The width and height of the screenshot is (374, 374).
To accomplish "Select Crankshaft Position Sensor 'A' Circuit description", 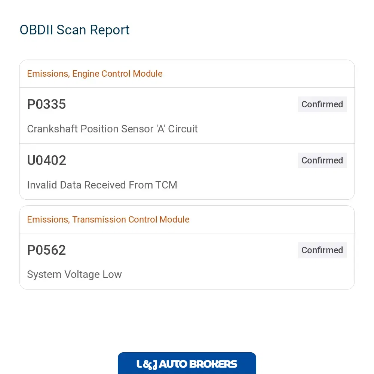I will pos(112,129).
